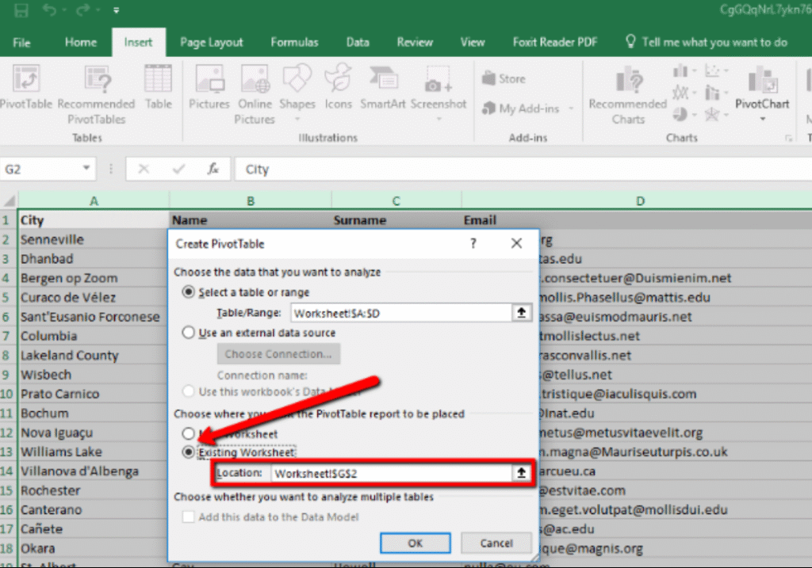
Task: Select the cell containing Rochester
Action: click(94, 490)
